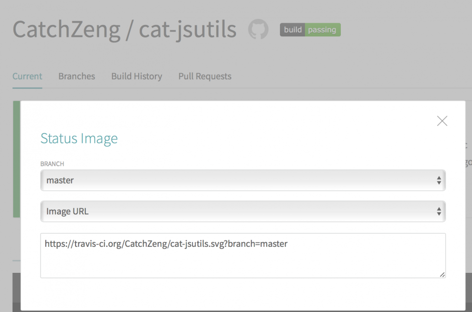Close the Status Image dialog
The image size is (472, 312).
[x=442, y=121]
